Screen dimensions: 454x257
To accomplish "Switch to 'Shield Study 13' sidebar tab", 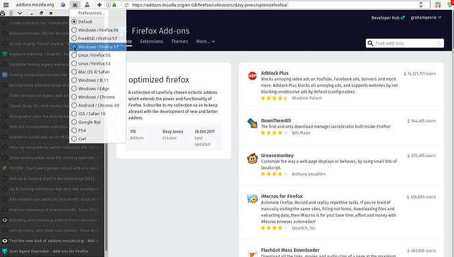I will (x=35, y=106).
